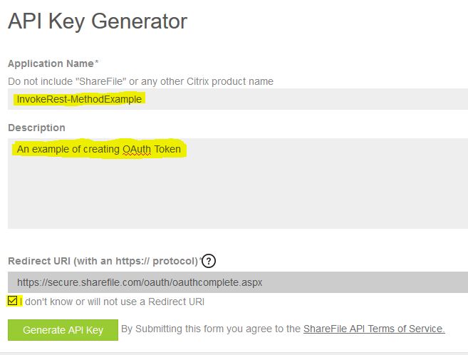The width and height of the screenshot is (468, 355).
Task: Click the sharefile.com URL text in the redirect field
Action: point(140,282)
